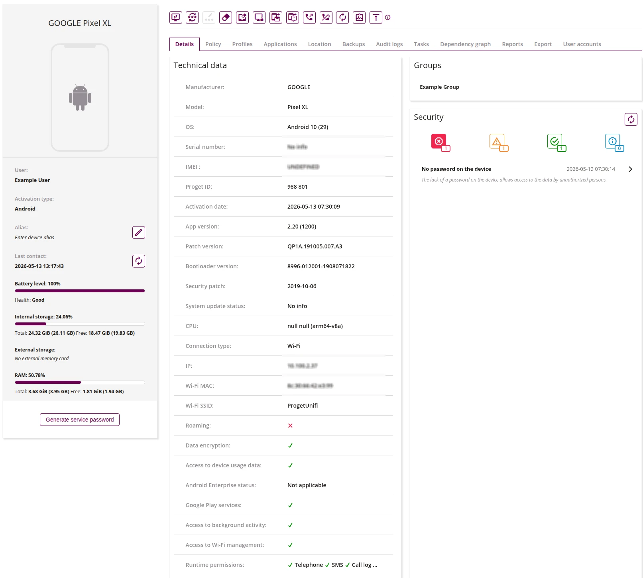Go to the Backups tab
This screenshot has height=578, width=643.
point(354,44)
